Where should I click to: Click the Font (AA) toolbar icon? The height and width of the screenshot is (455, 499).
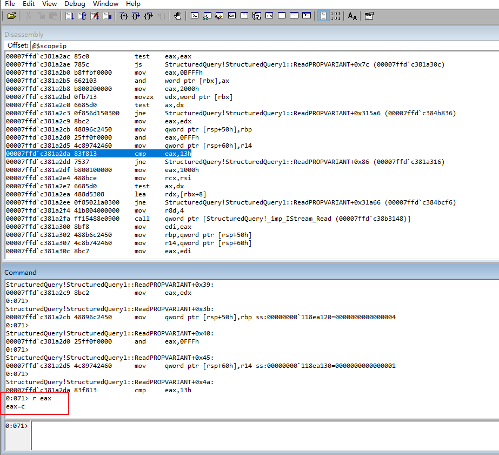click(x=352, y=16)
